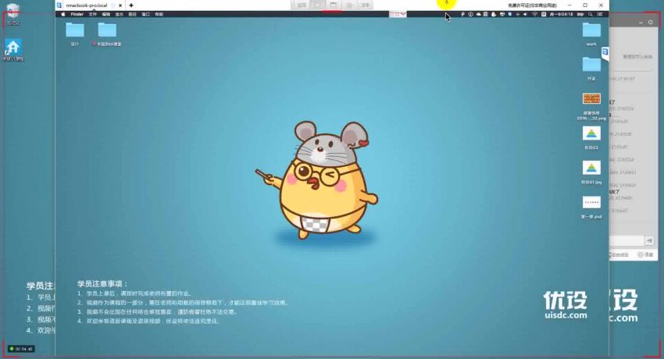664x359 pixels.
Task: Select the 阶梯01.jpg image file
Action: click(591, 172)
